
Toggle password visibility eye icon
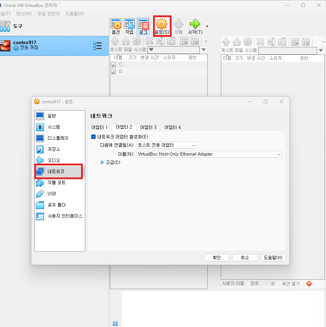pos(273,284)
